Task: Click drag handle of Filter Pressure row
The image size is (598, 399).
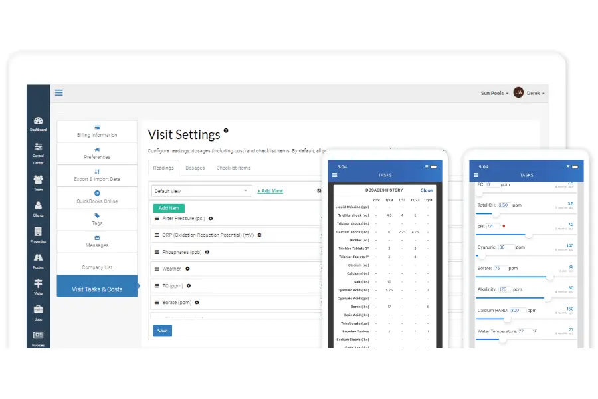Action: [157, 218]
